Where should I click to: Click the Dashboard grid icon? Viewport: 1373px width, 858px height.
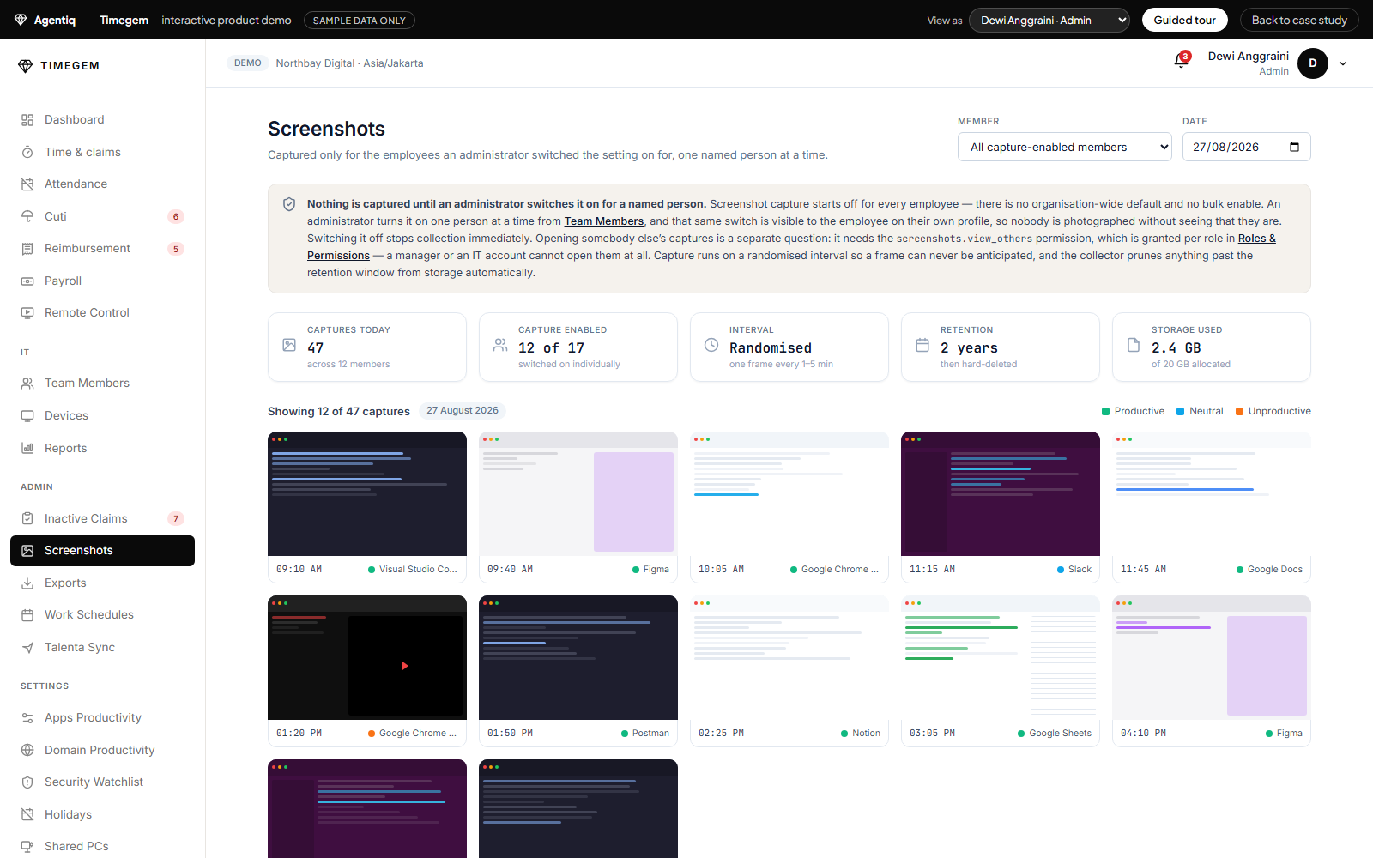coord(27,120)
